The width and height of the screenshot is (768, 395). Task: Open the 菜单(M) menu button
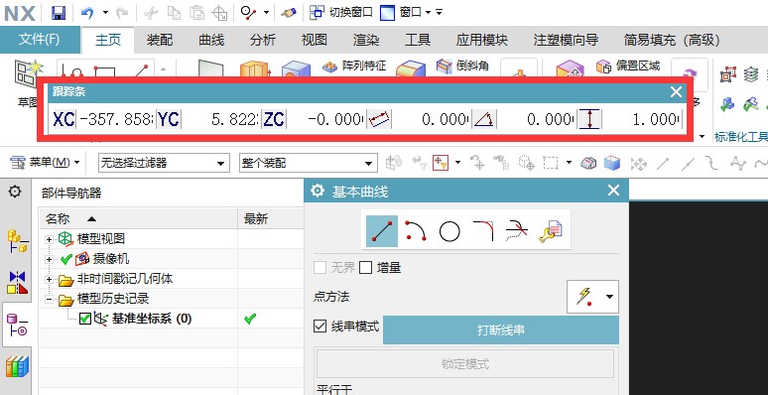[46, 162]
